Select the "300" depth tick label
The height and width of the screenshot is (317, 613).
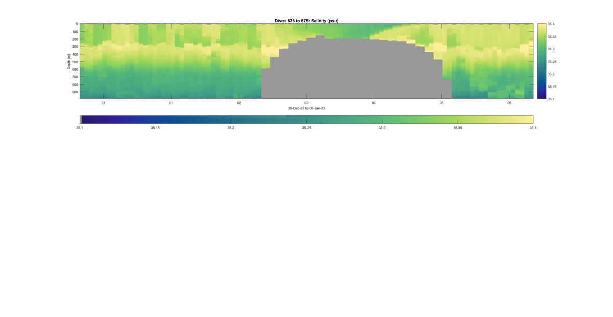coord(75,47)
